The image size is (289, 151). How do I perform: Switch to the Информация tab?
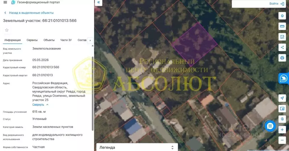pyautogui.click(x=12, y=40)
